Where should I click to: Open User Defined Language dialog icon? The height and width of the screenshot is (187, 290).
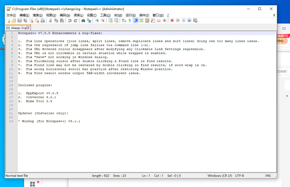[141, 21]
